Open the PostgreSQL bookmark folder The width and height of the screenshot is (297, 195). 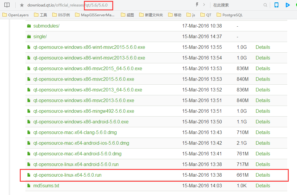tap(230, 15)
